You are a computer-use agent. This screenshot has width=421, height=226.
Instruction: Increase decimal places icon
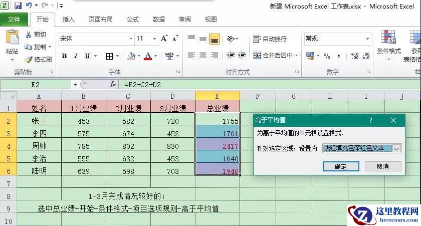(x=355, y=56)
